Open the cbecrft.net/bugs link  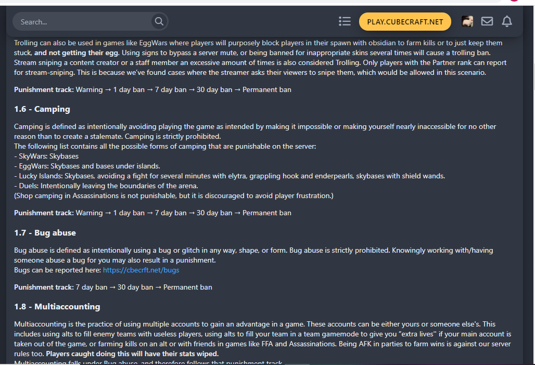(141, 270)
